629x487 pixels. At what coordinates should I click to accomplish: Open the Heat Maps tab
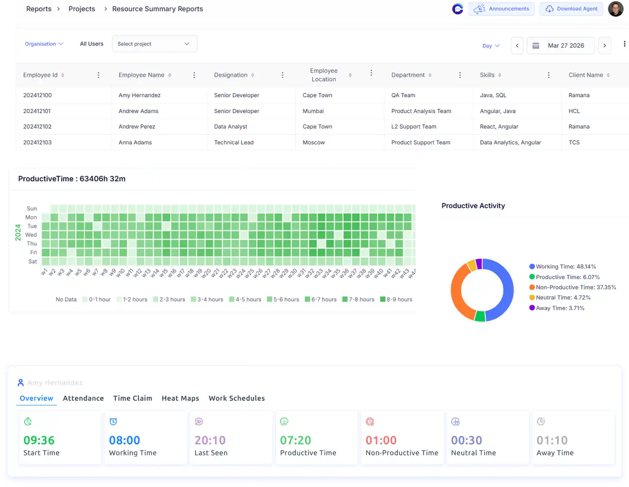(180, 398)
